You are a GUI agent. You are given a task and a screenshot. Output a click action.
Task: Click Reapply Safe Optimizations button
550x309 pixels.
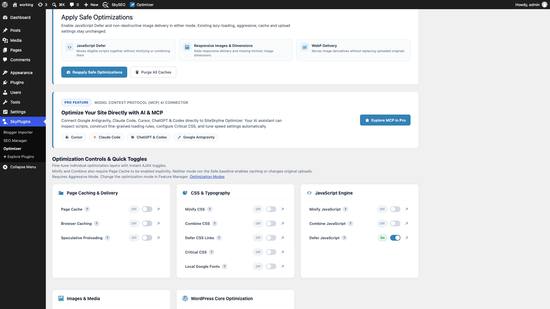(94, 72)
